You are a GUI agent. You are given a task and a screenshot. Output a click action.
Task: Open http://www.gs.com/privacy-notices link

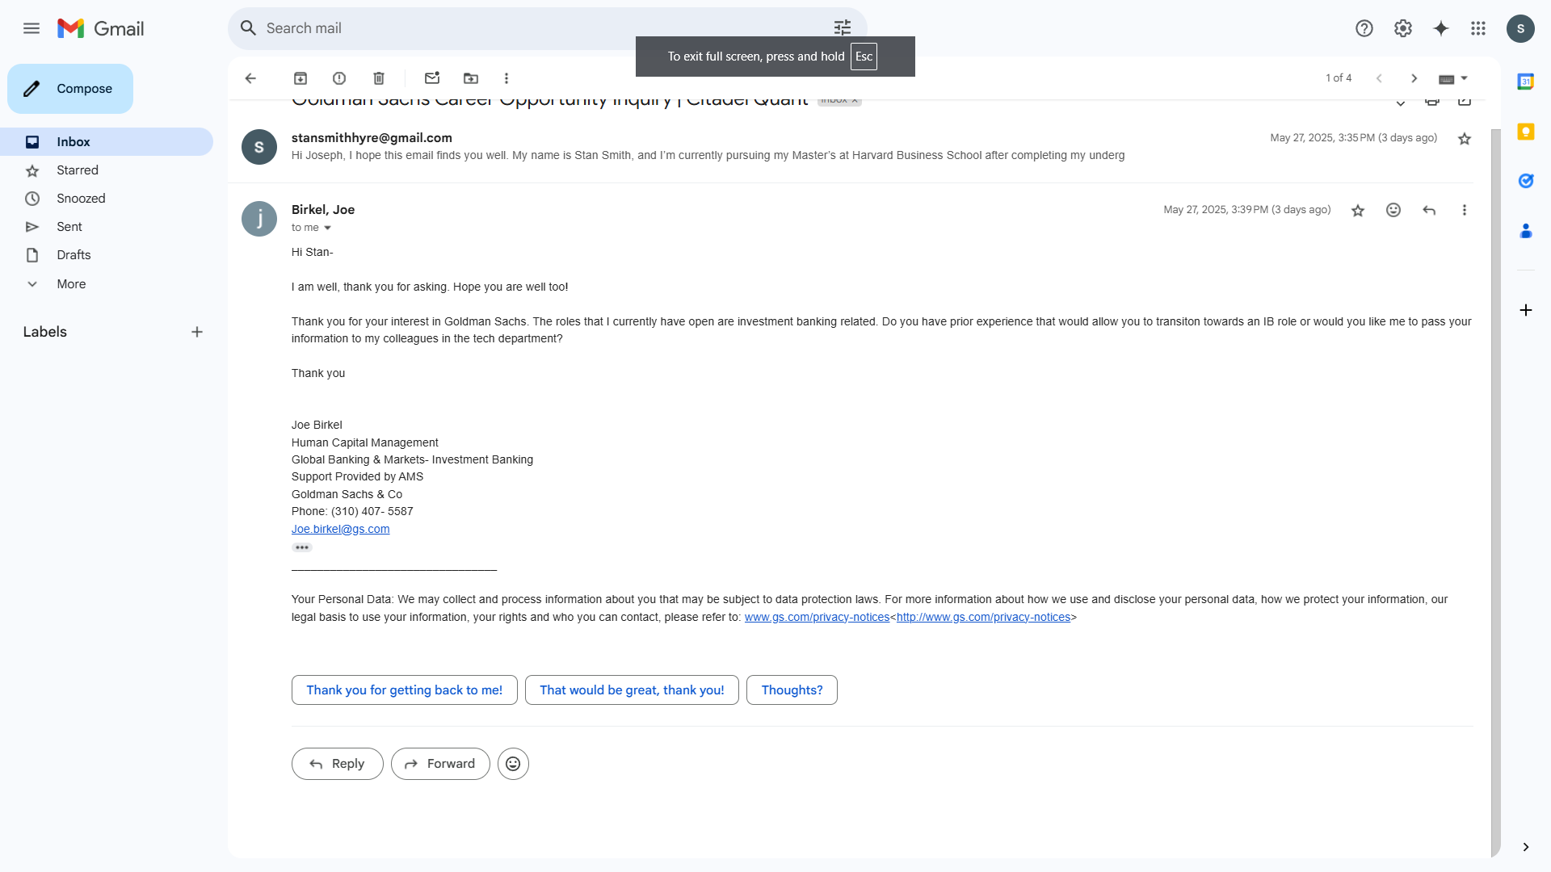point(983,617)
